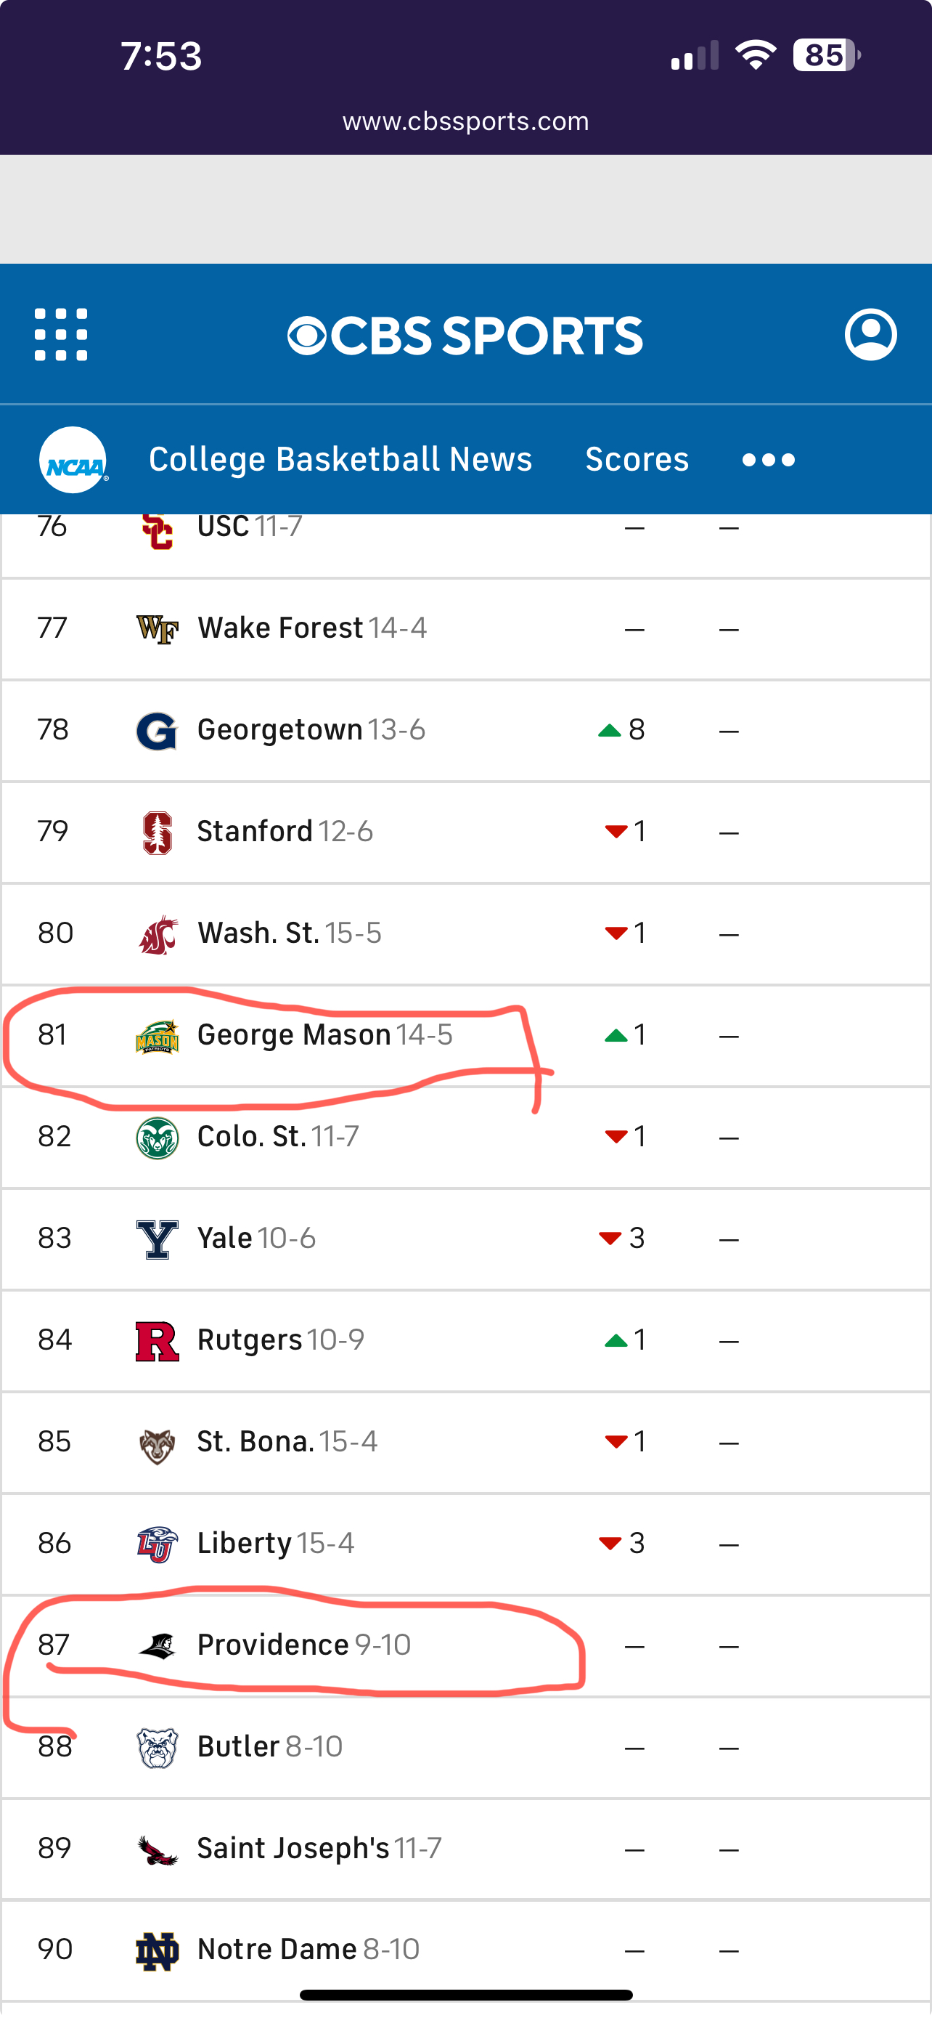Tap the Rutgers R logo
This screenshot has height=2018, width=932.
tap(157, 1340)
